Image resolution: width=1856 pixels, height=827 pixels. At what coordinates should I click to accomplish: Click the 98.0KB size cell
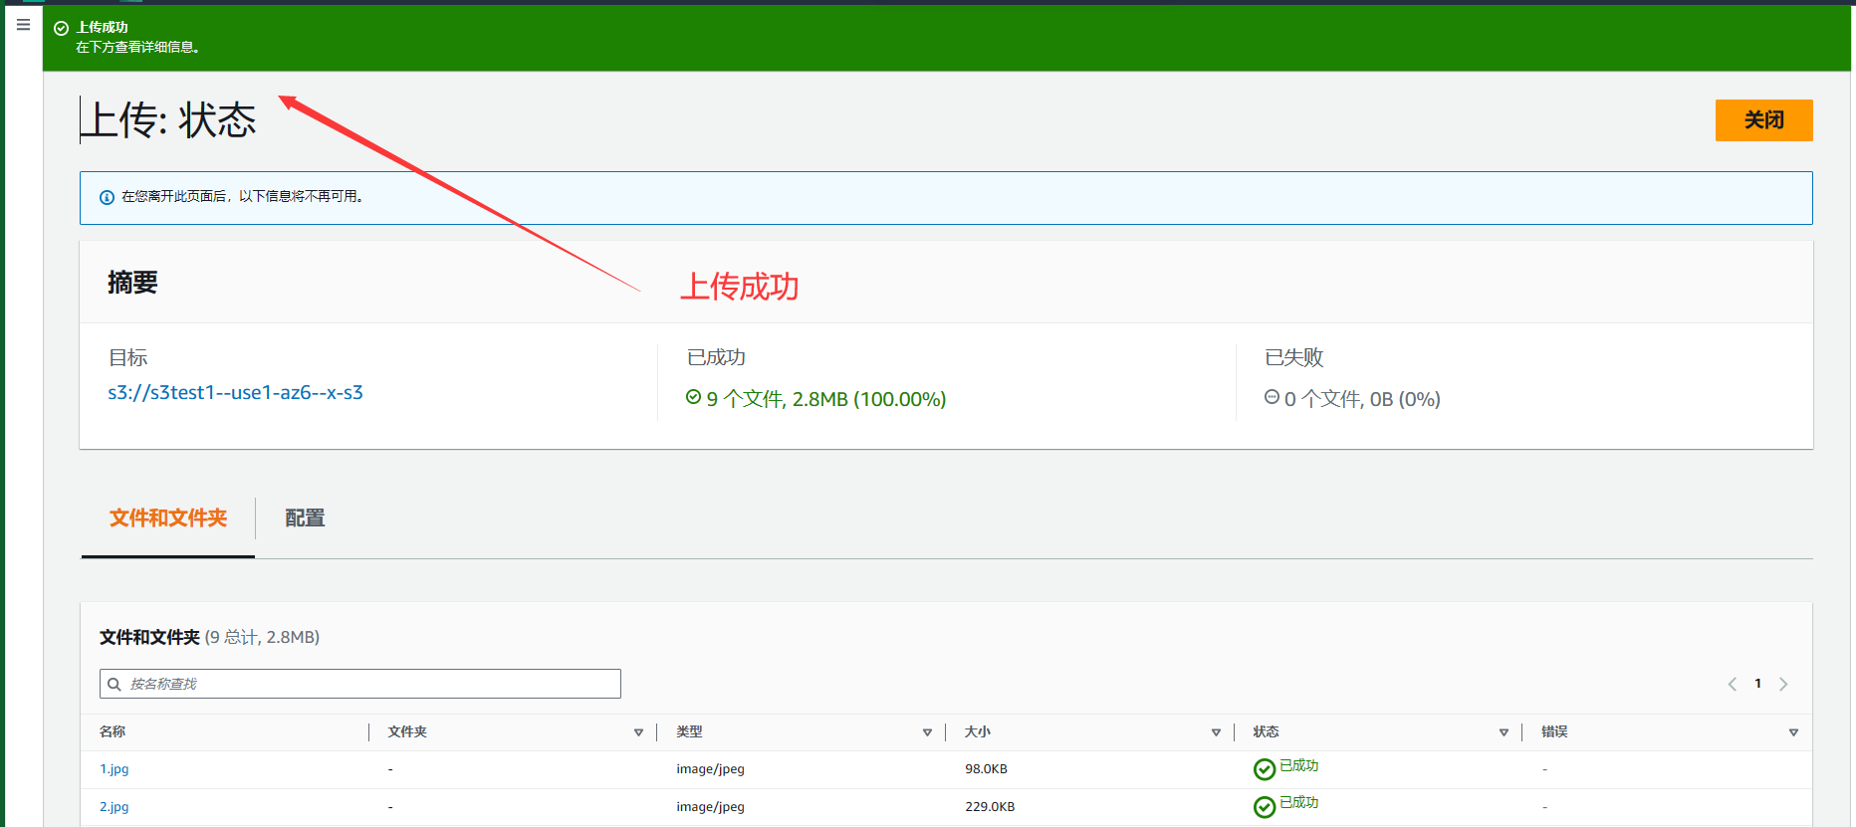coord(986,769)
